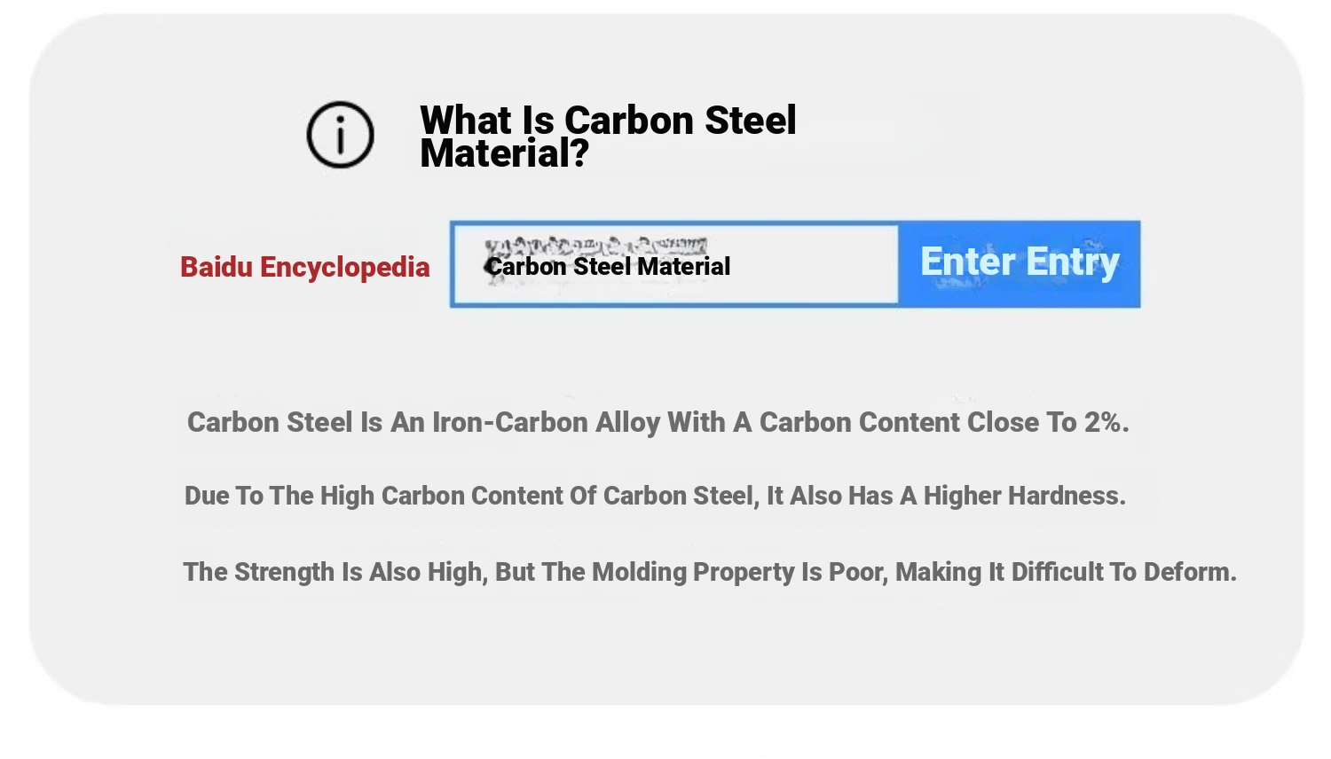Click the sentence about higher hardness

655,496
